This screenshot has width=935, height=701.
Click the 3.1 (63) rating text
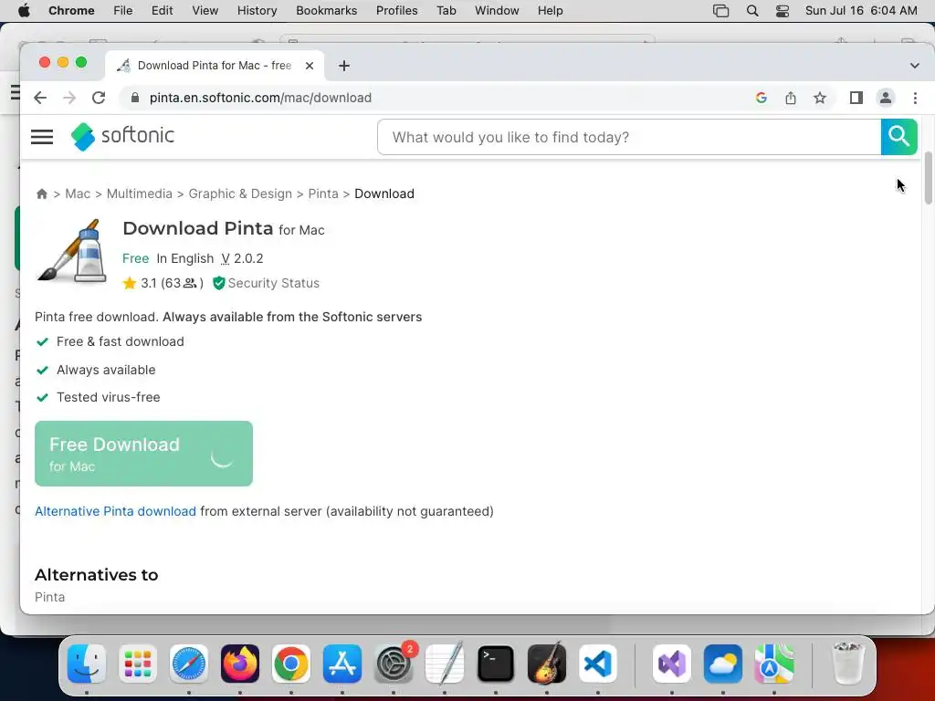(172, 283)
